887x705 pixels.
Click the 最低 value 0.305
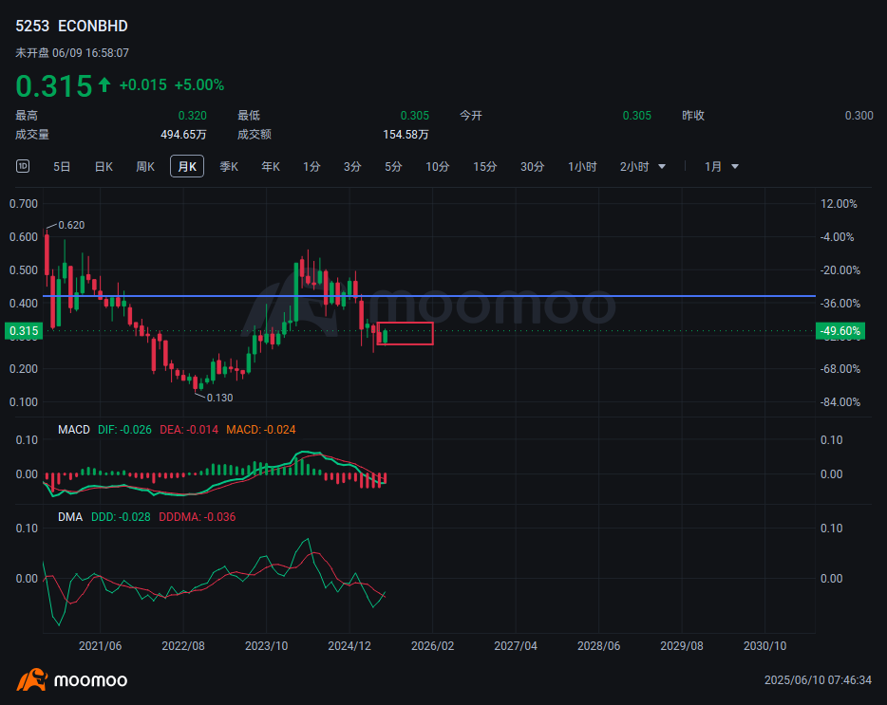click(x=415, y=116)
